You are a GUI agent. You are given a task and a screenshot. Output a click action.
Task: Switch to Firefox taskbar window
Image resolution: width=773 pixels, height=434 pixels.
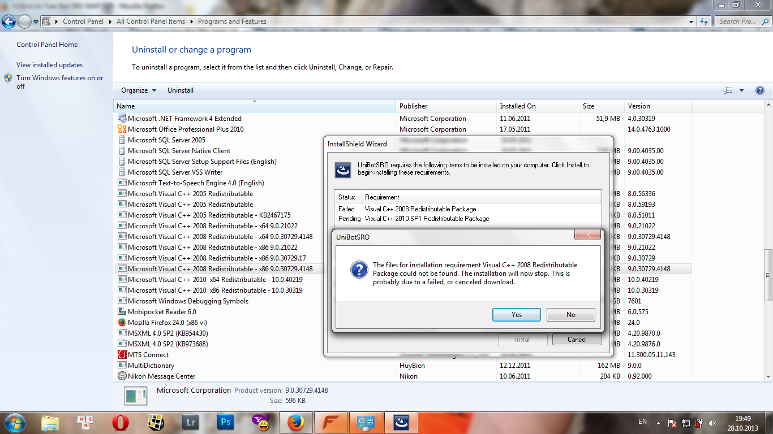[x=295, y=422]
